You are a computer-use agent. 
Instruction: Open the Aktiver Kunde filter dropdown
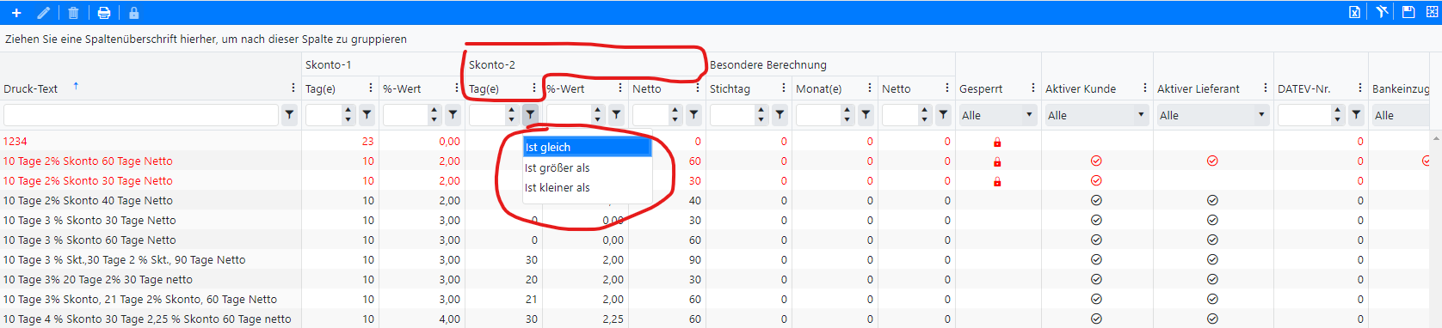click(1097, 115)
